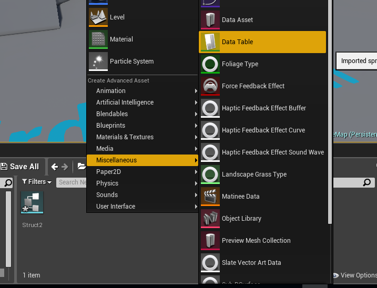The width and height of the screenshot is (377, 288).
Task: Click the '1 item' count text
Action: pos(31,275)
